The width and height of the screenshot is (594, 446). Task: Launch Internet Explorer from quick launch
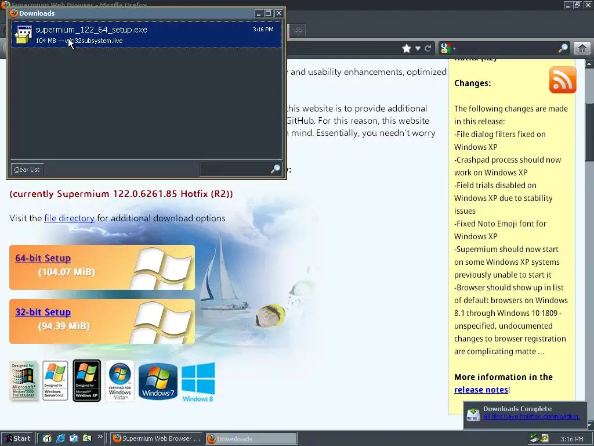pos(60,438)
